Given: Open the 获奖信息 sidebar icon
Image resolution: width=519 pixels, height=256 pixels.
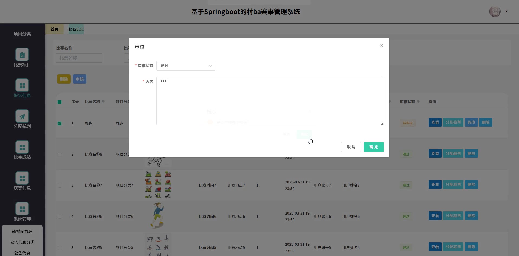Looking at the screenshot, I should click(22, 178).
